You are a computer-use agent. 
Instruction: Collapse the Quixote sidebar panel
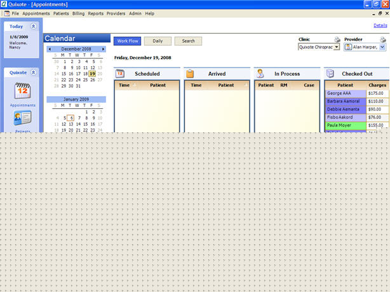point(33,73)
